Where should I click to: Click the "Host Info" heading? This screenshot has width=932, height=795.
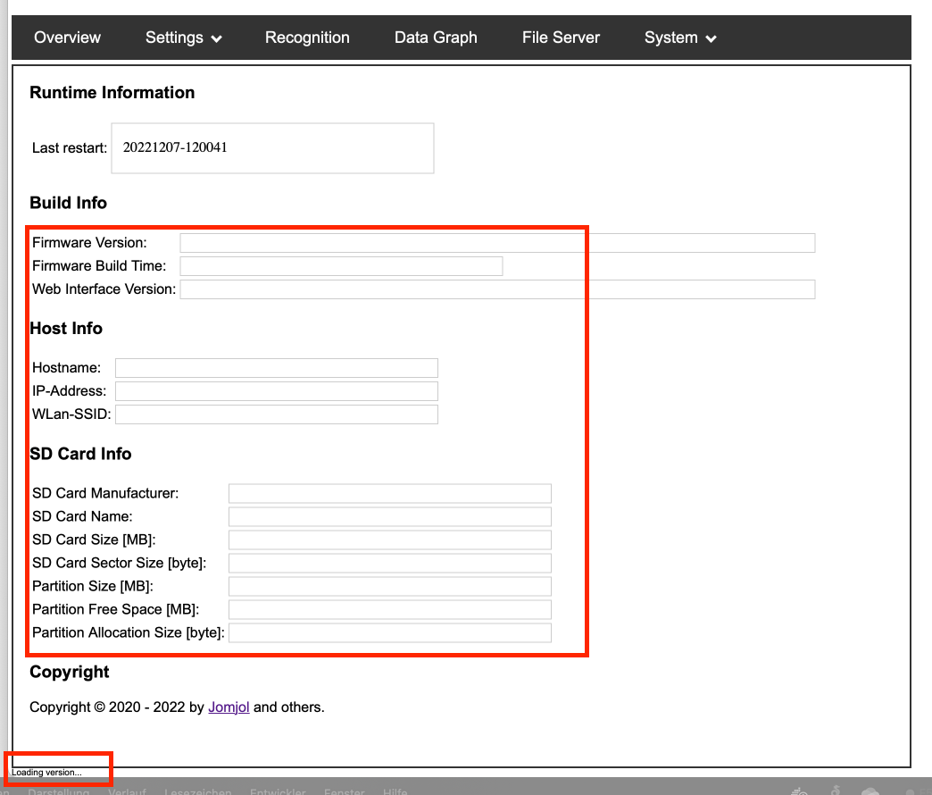(x=66, y=328)
